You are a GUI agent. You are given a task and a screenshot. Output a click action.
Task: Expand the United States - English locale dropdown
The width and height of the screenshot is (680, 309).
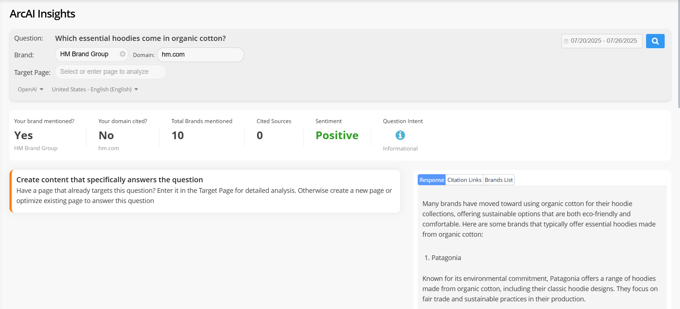point(95,89)
